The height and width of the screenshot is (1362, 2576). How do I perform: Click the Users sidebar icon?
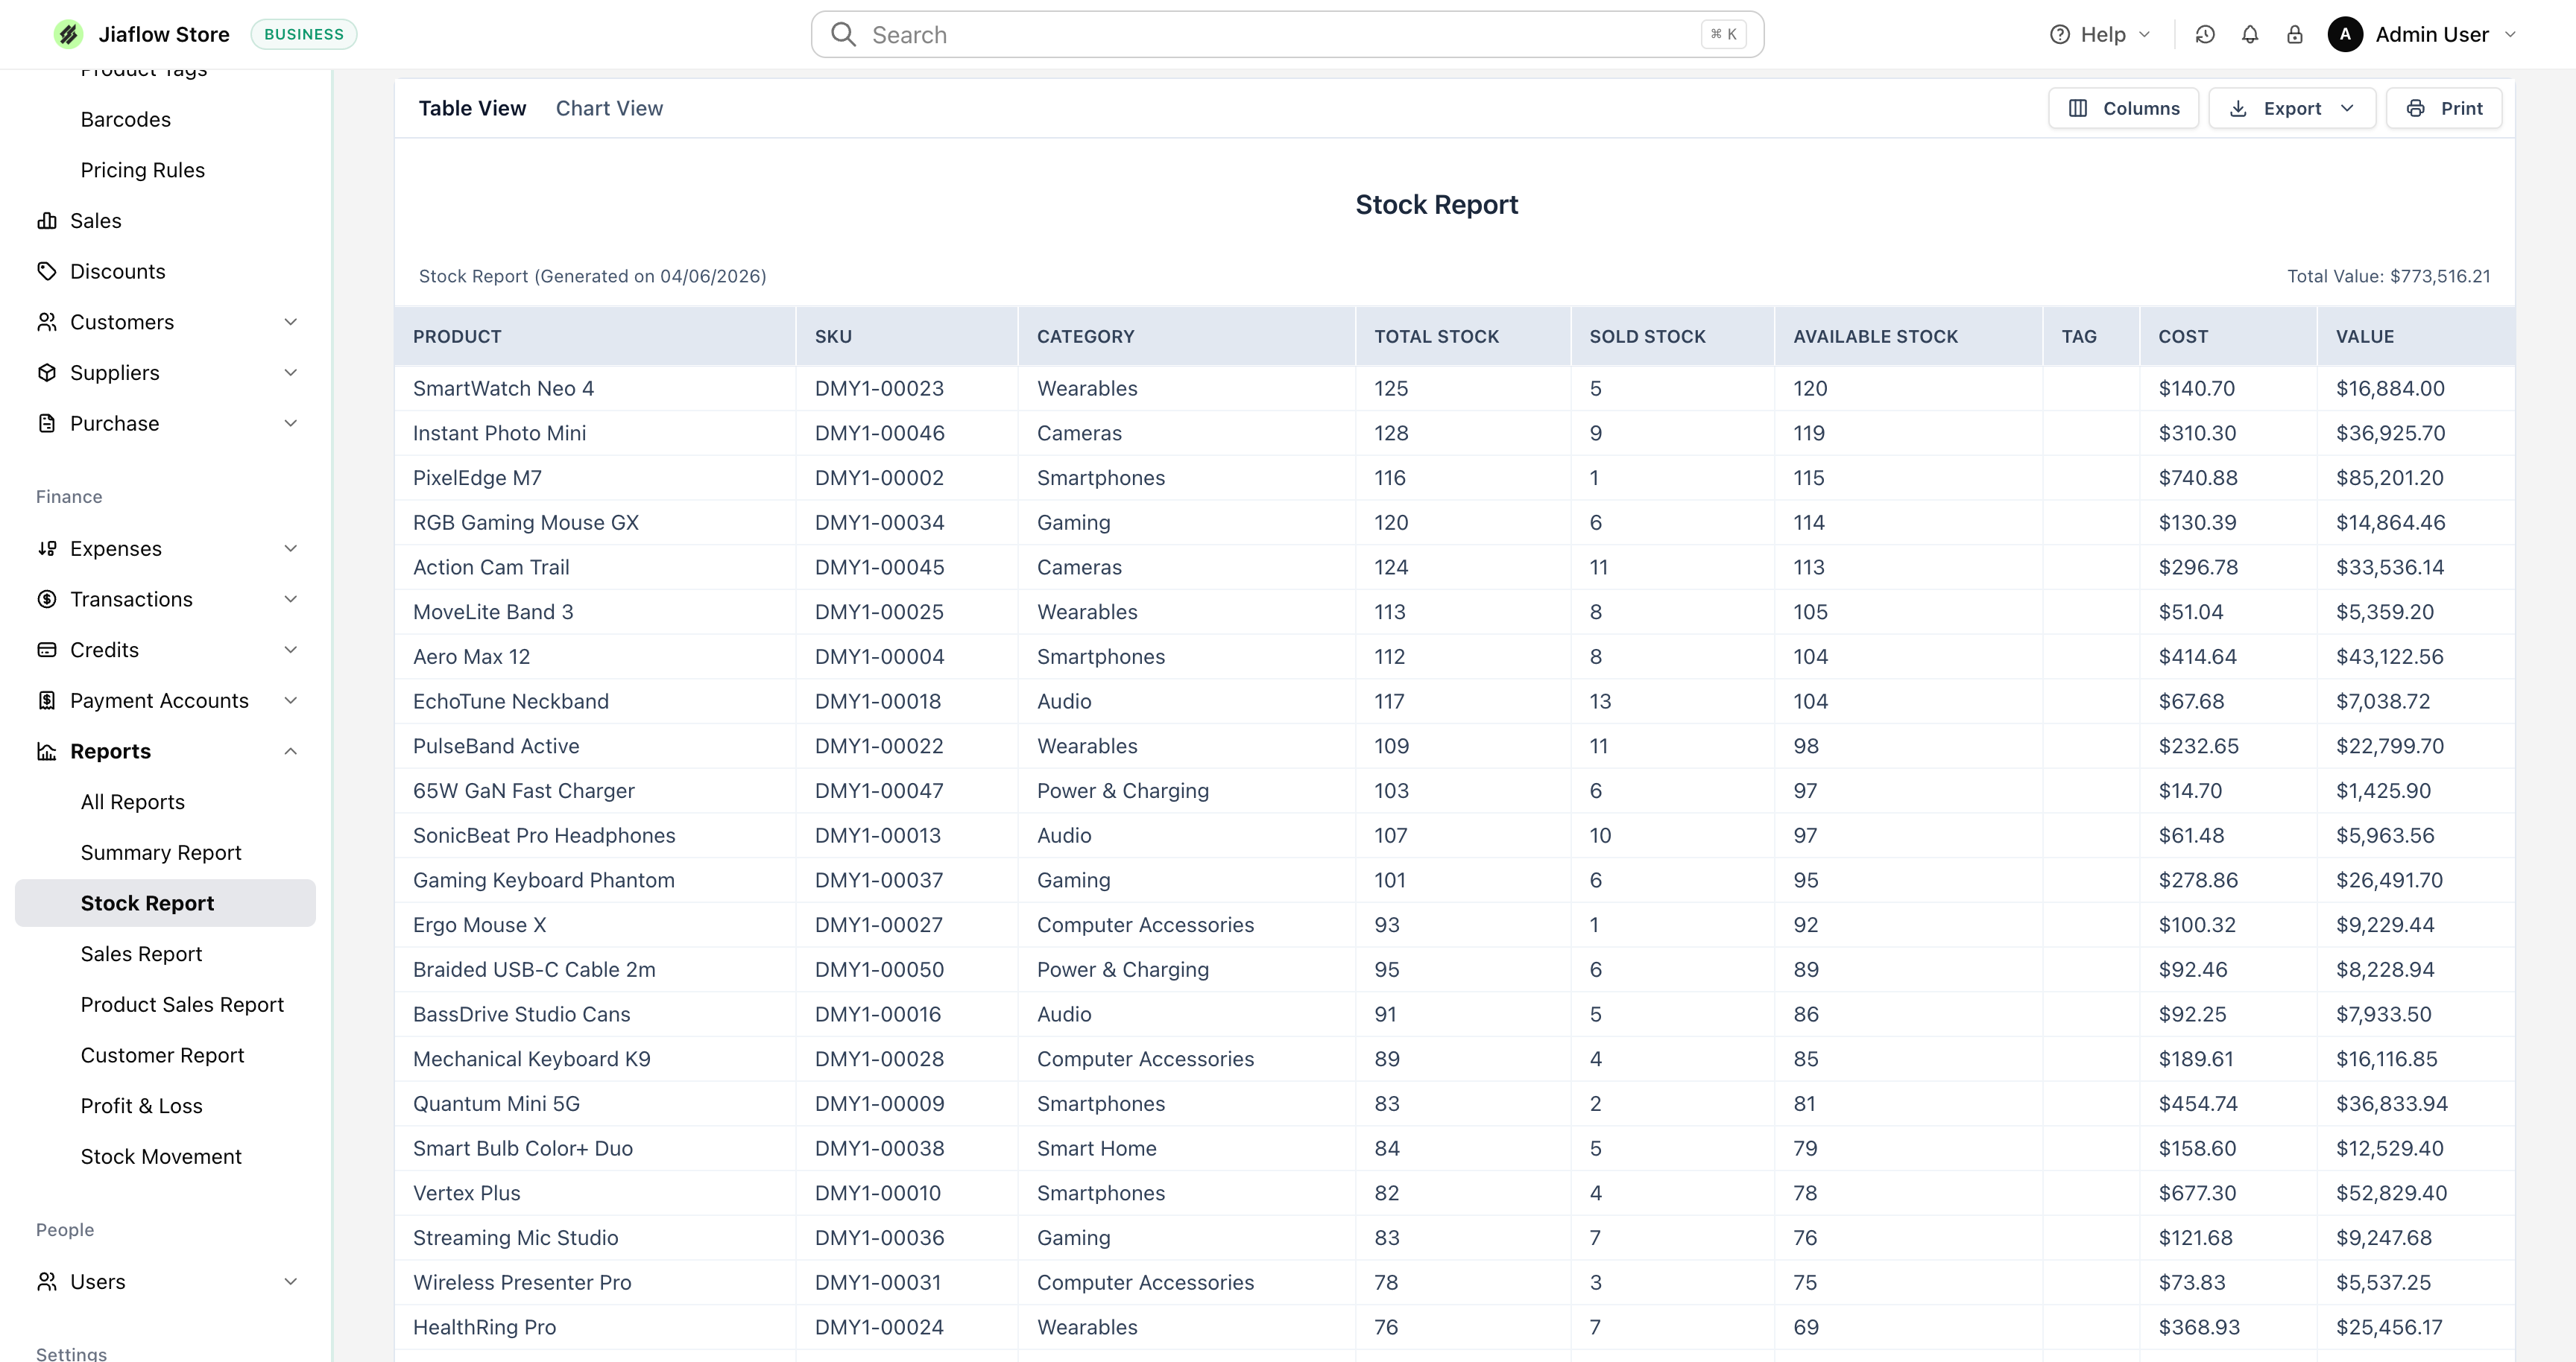47,1281
